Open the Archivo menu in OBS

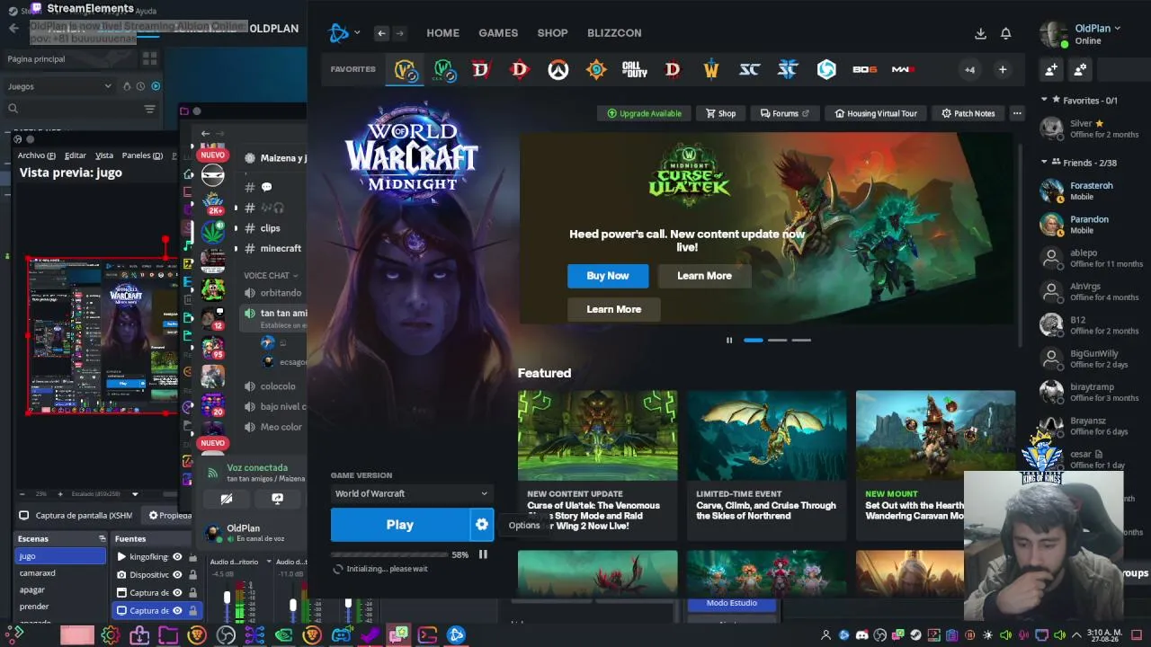coord(37,155)
